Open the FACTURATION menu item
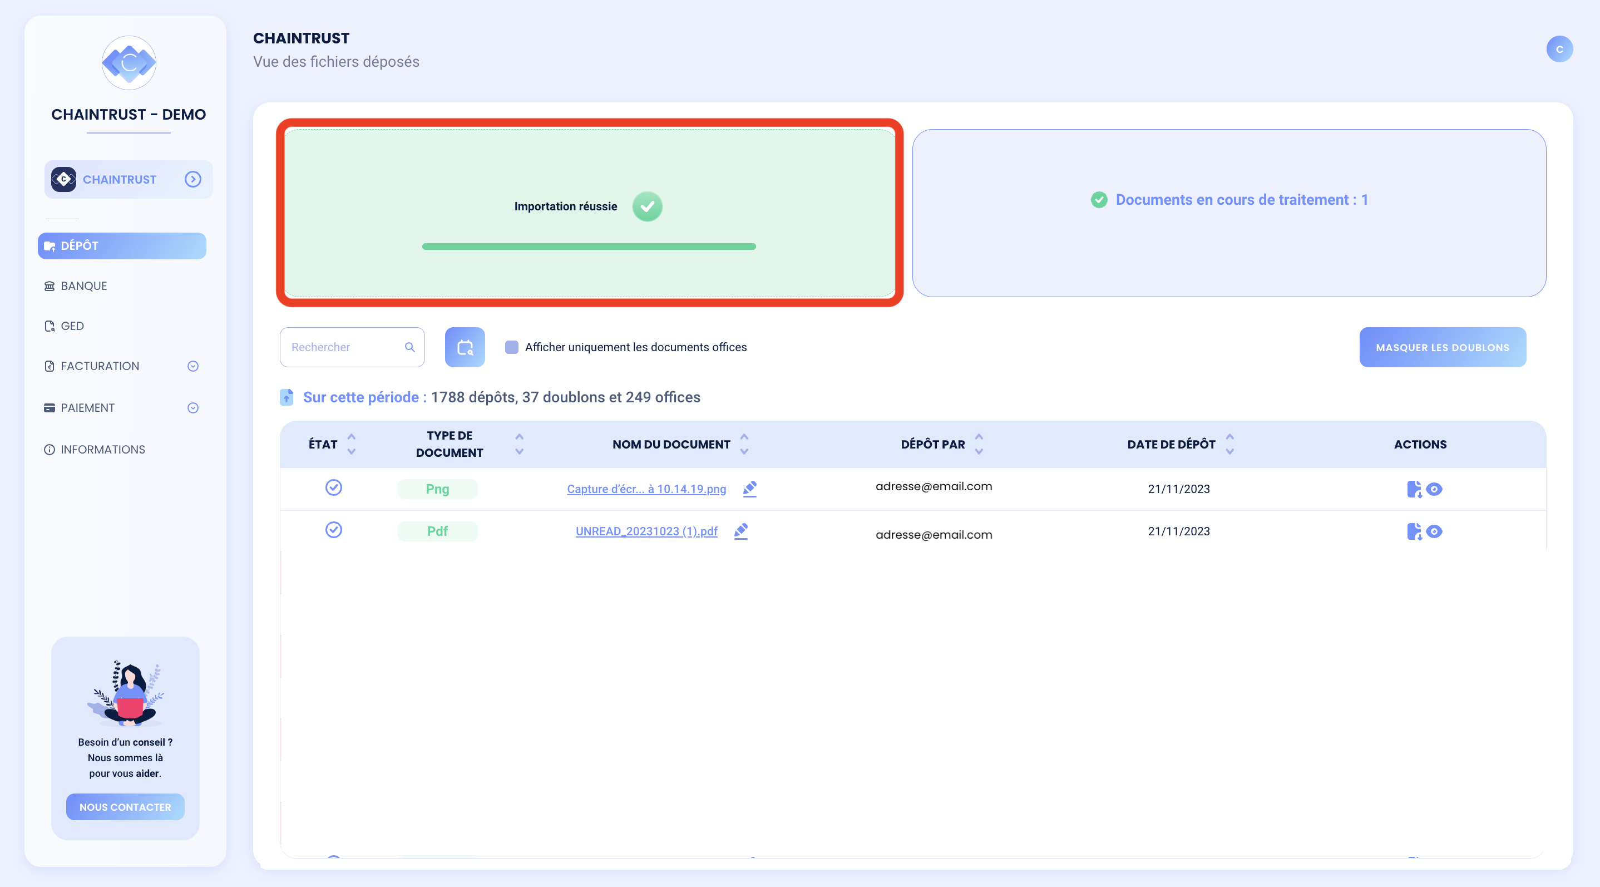The width and height of the screenshot is (1600, 887). 100,366
